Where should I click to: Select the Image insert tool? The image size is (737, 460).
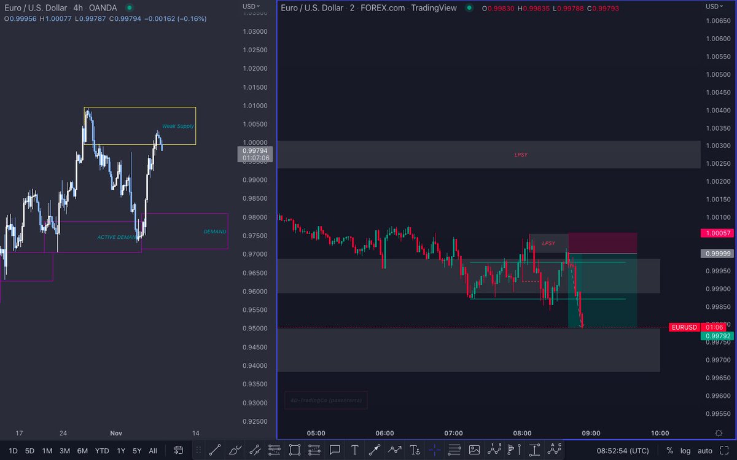[x=474, y=450]
